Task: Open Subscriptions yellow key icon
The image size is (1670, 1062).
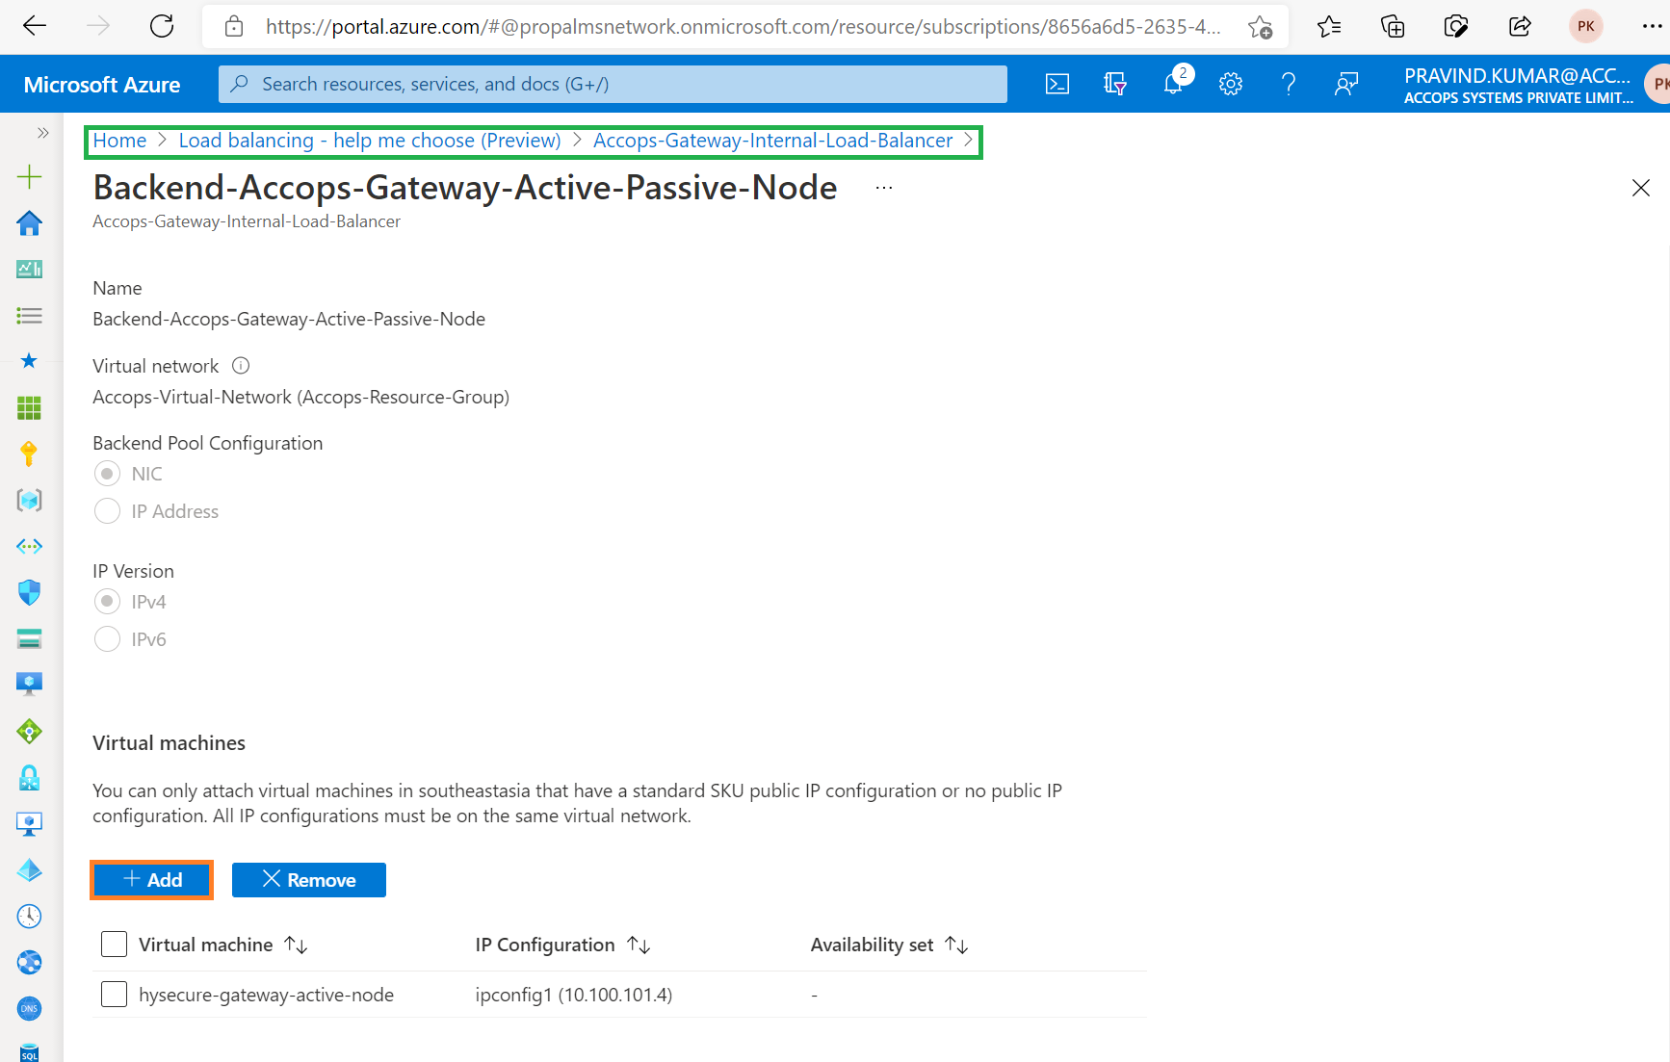Action: [30, 453]
